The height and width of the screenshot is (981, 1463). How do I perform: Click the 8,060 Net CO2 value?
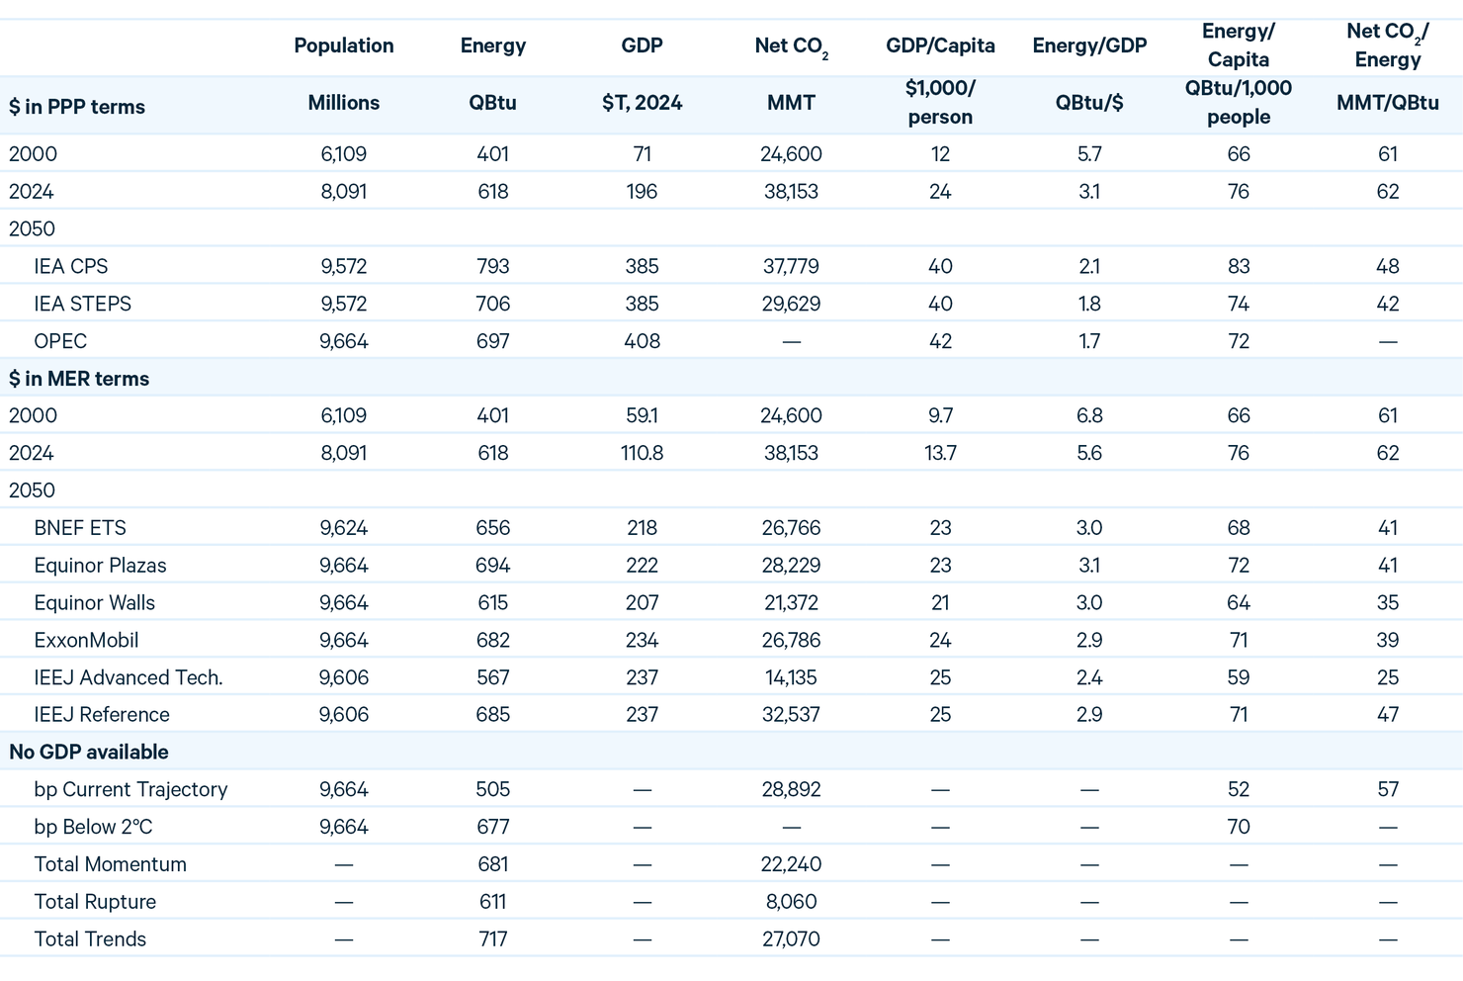pyautogui.click(x=790, y=902)
